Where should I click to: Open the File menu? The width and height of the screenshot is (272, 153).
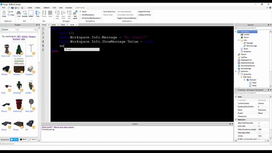[x=3, y=8]
